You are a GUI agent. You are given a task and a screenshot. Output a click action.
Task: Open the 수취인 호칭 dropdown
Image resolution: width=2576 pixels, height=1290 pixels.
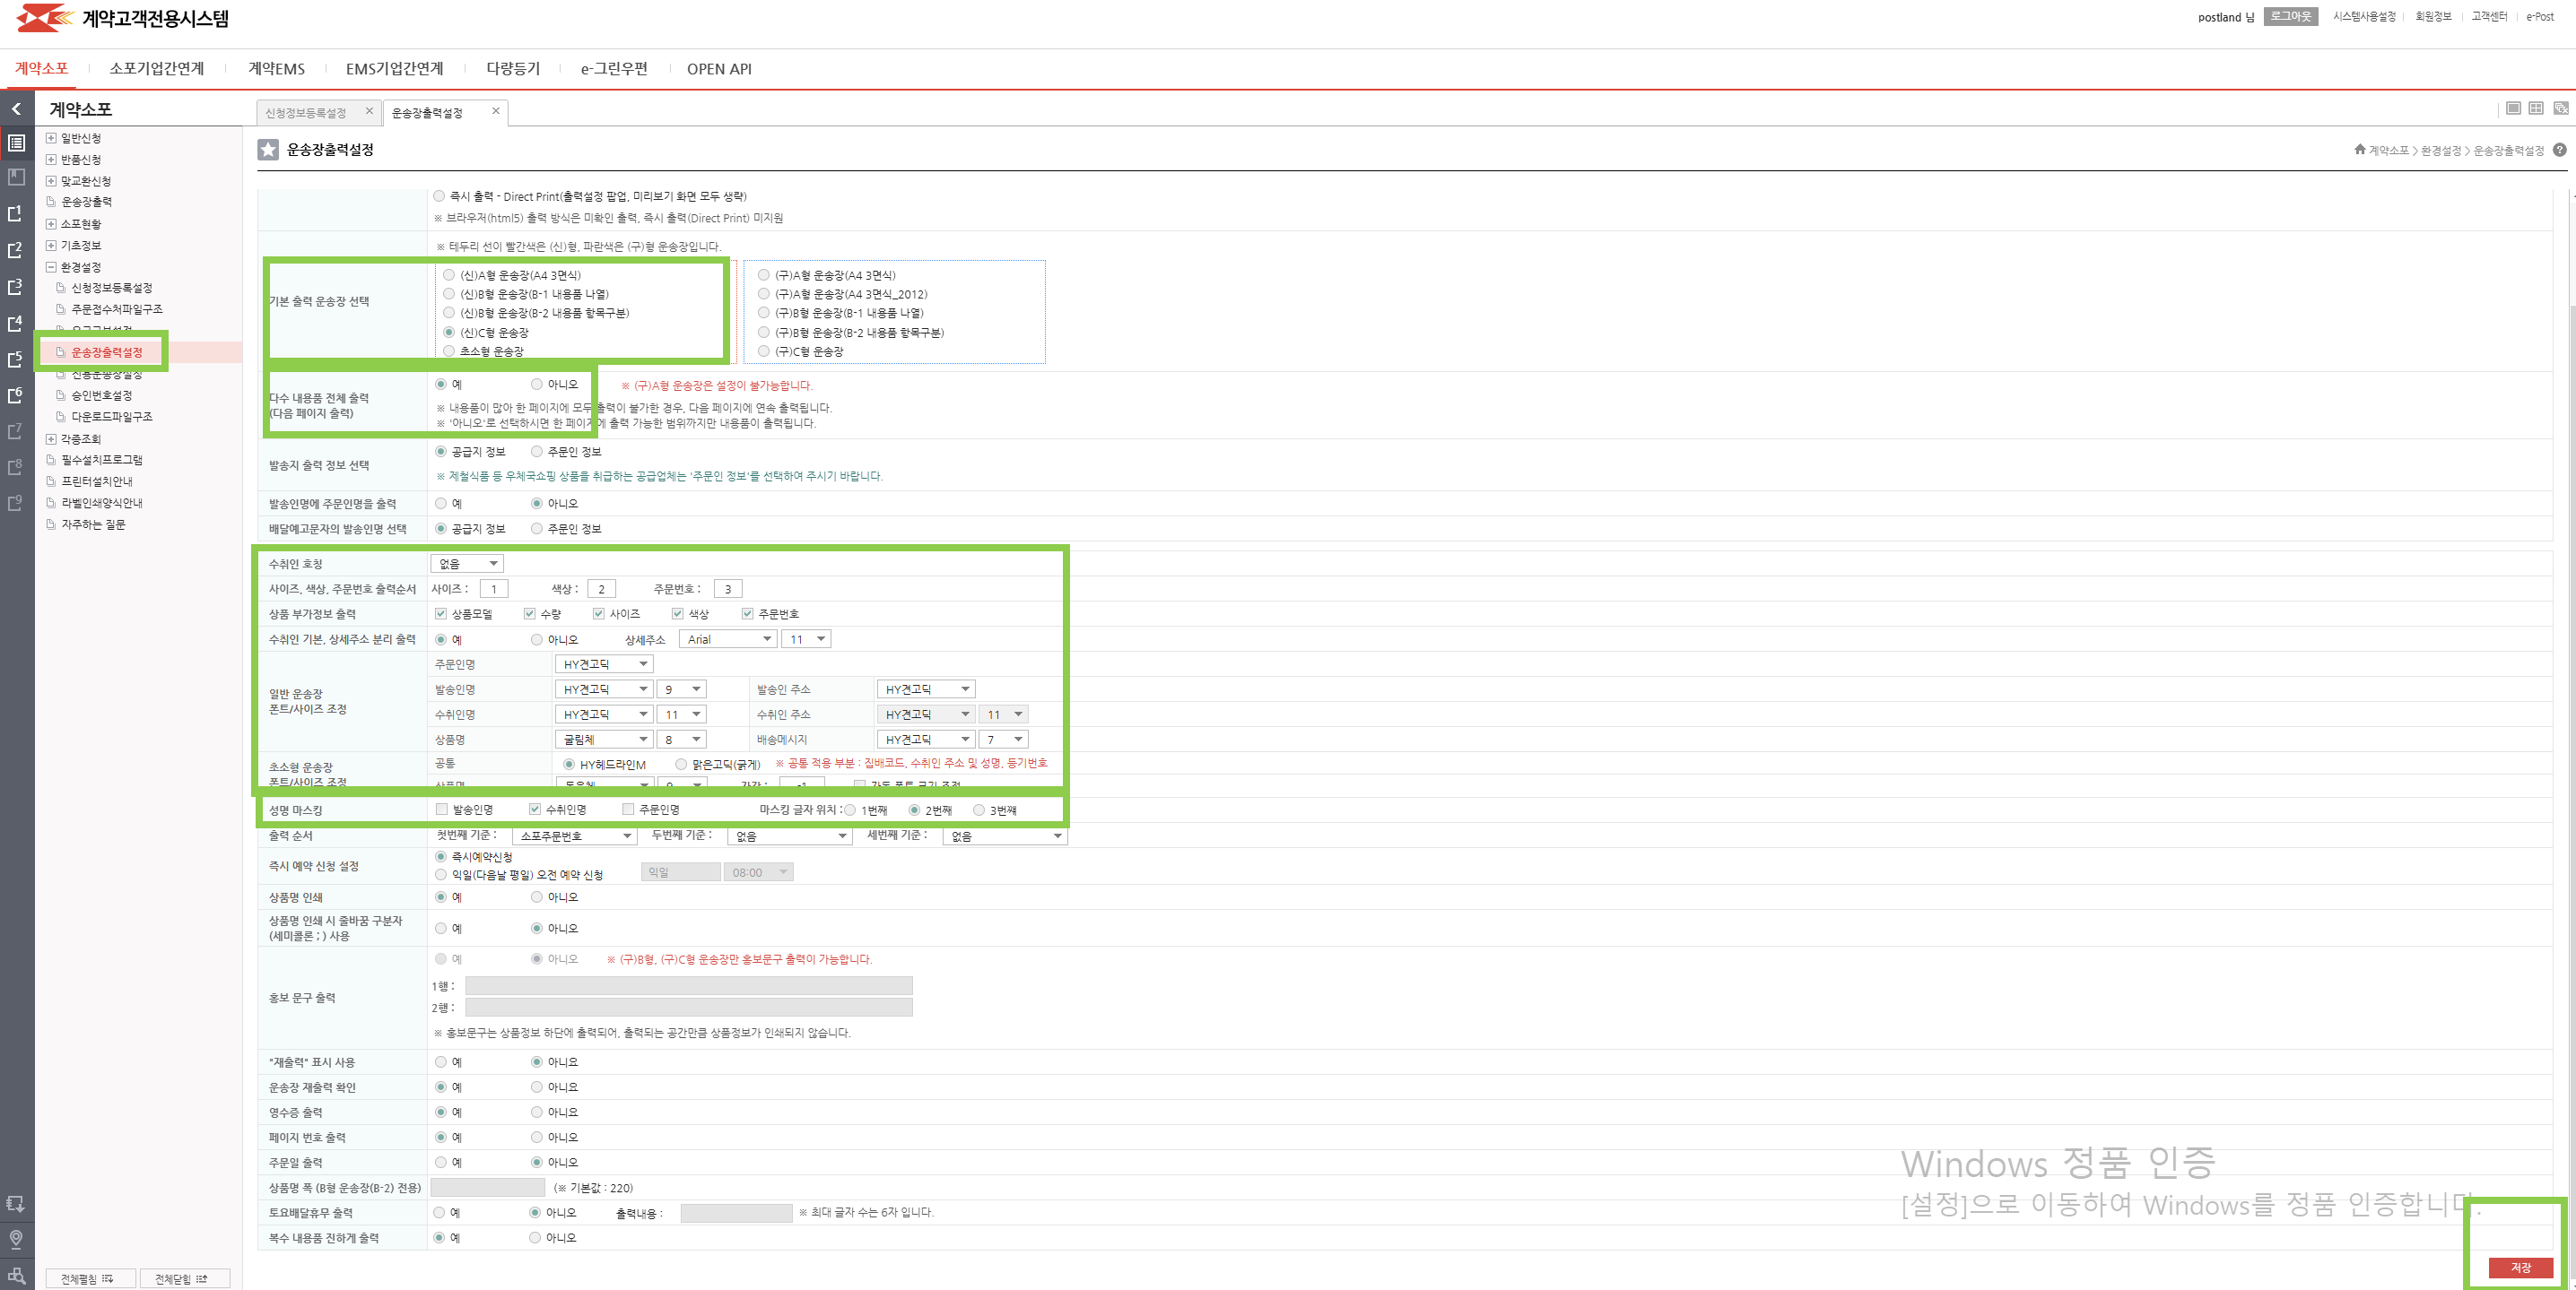pos(467,564)
